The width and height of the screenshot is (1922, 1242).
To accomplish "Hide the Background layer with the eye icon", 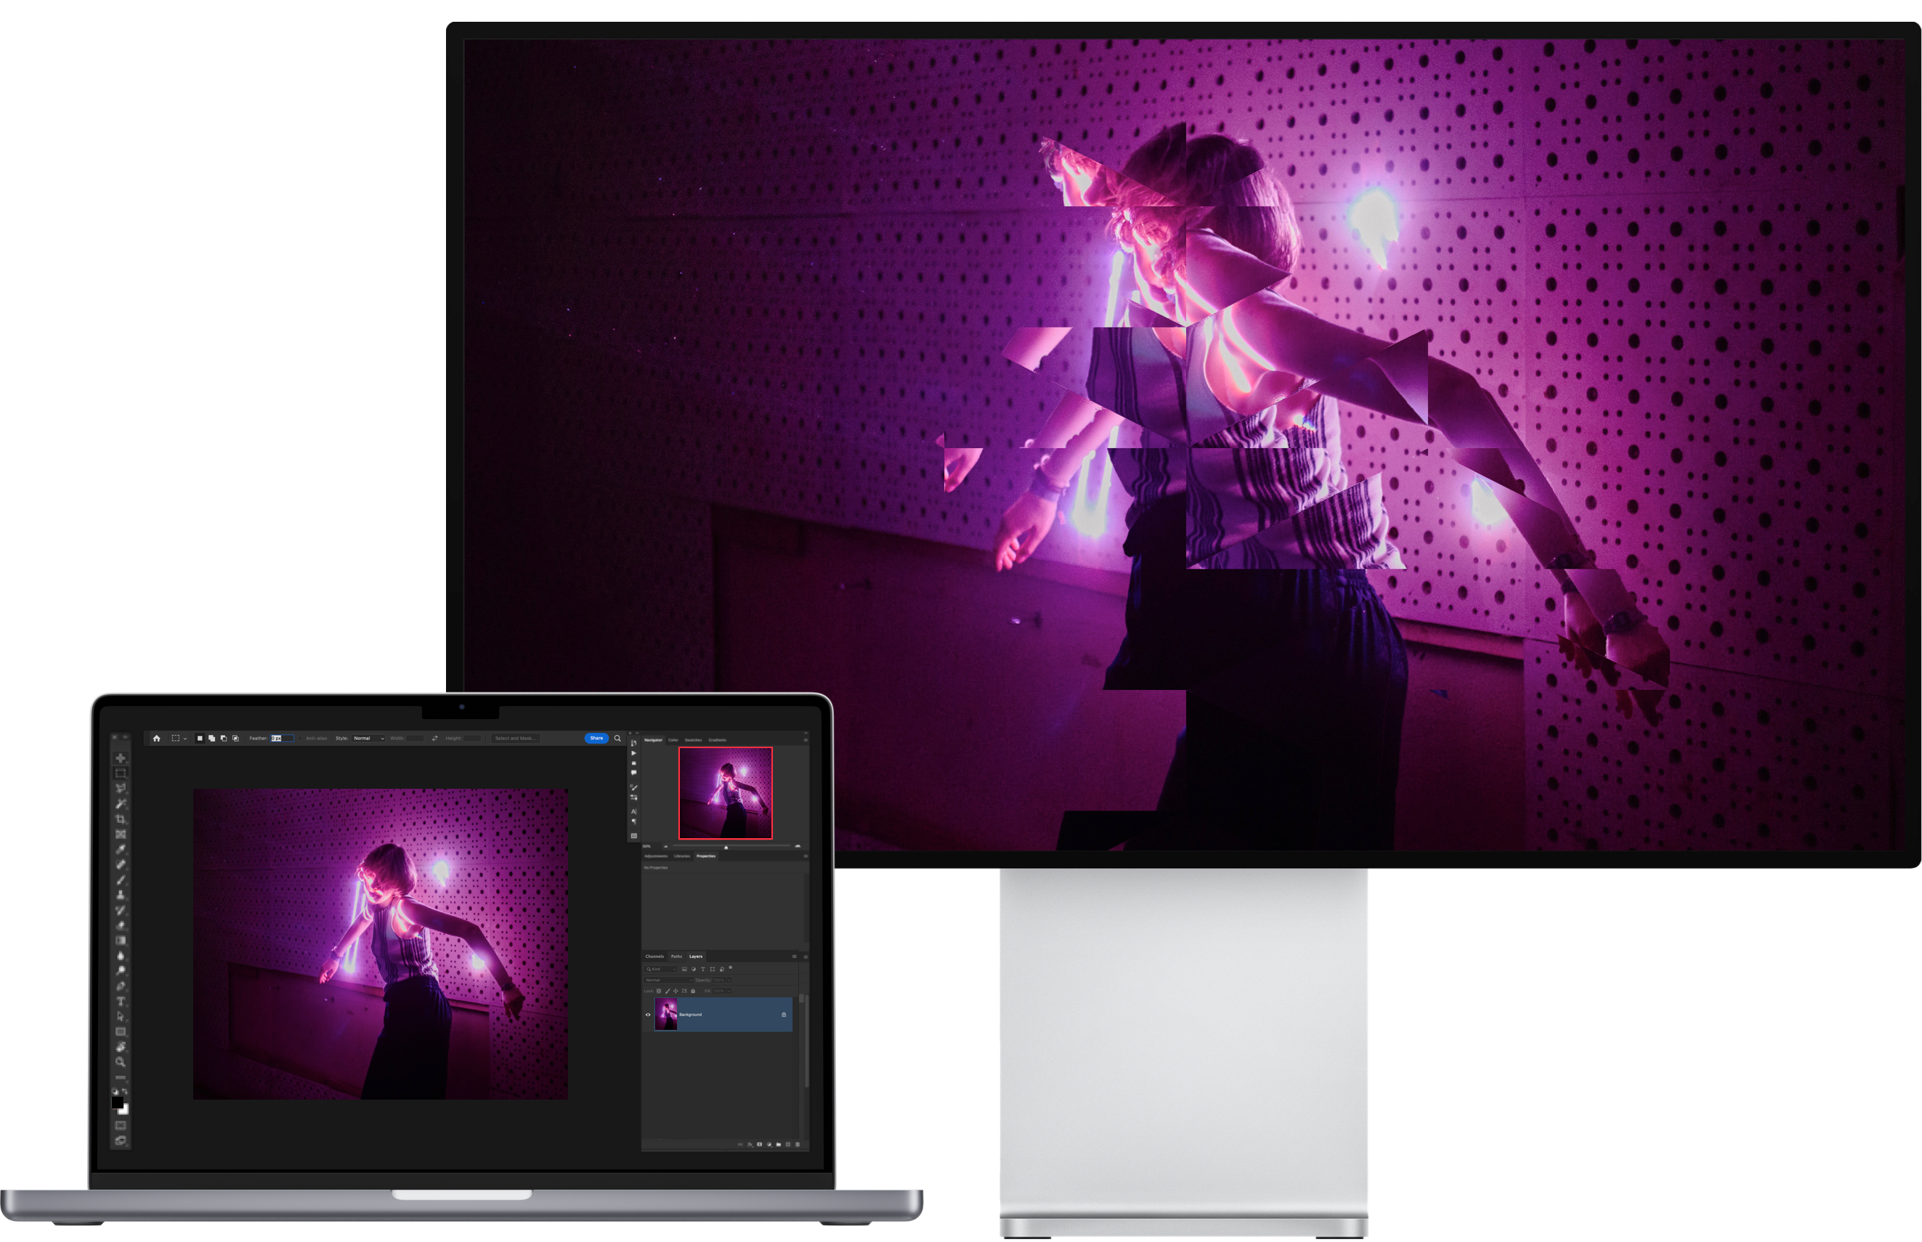I will click(648, 1015).
